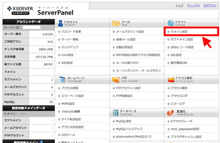Click the ご利用プラン value X10
Image resolution: width=220 pixels, height=143 pixels.
[50, 42]
